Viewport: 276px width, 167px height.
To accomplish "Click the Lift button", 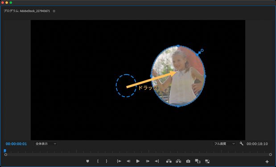I will 169,161.
